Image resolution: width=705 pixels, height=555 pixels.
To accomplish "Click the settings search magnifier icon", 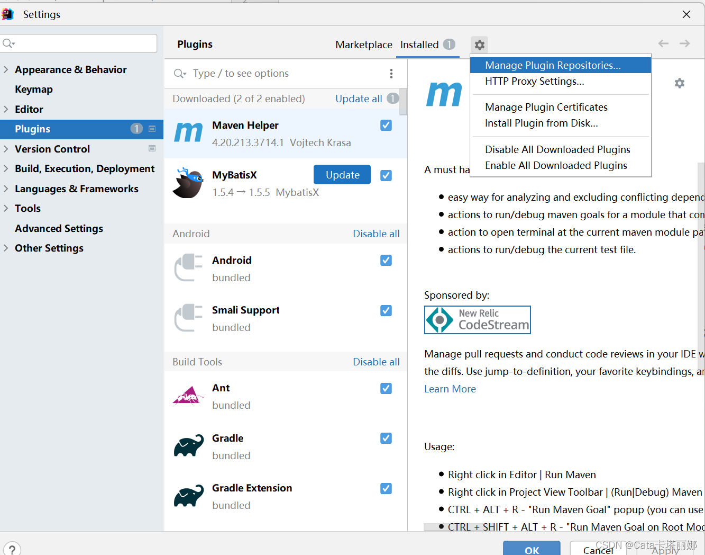I will [8, 43].
